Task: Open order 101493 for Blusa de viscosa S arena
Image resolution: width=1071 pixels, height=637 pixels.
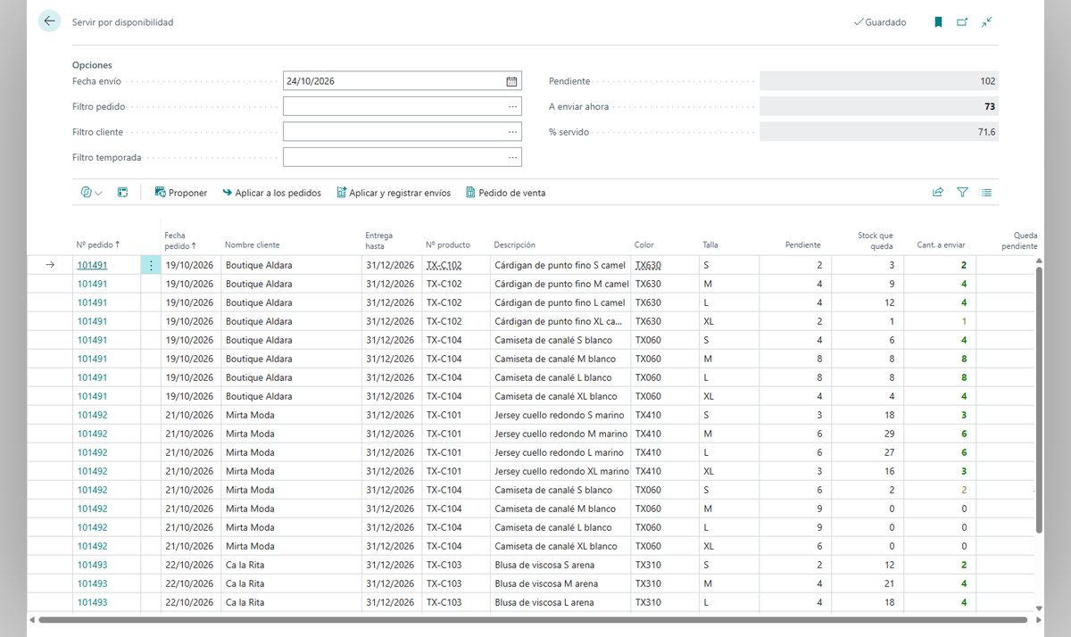Action: [92, 565]
